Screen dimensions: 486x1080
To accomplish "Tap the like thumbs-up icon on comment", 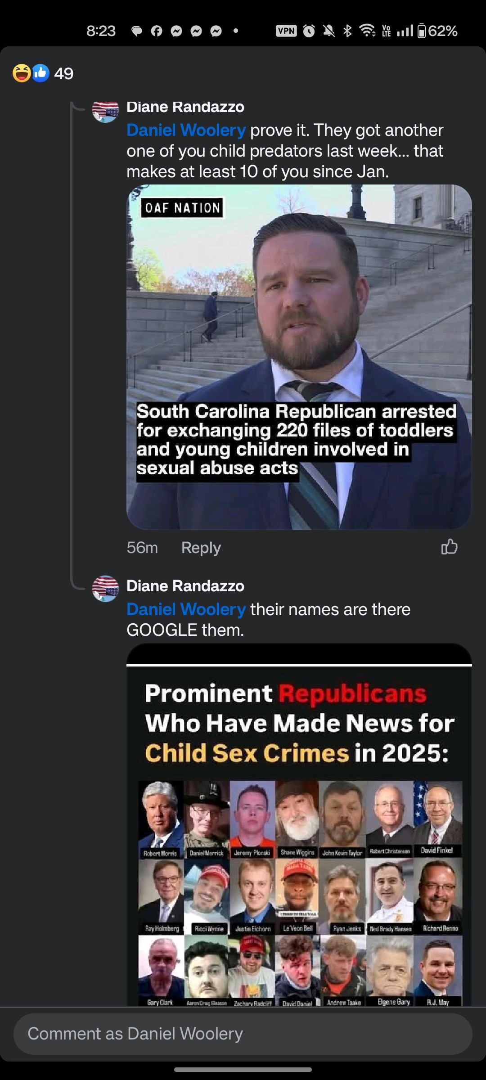I will tap(449, 547).
